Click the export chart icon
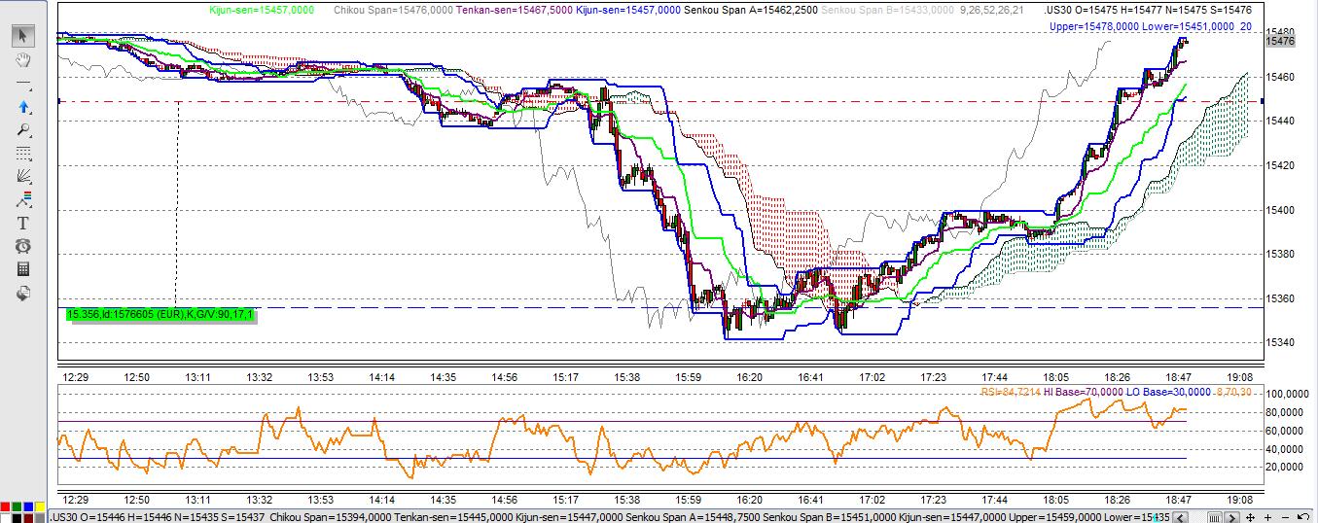The height and width of the screenshot is (523, 1318). (23, 293)
